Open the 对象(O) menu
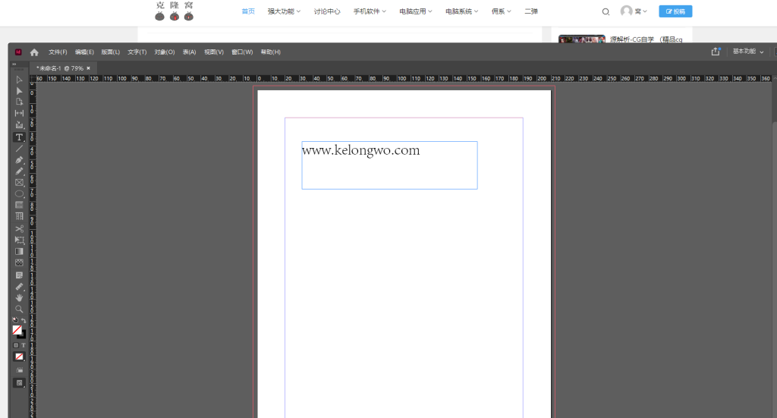Image resolution: width=777 pixels, height=418 pixels. [165, 52]
